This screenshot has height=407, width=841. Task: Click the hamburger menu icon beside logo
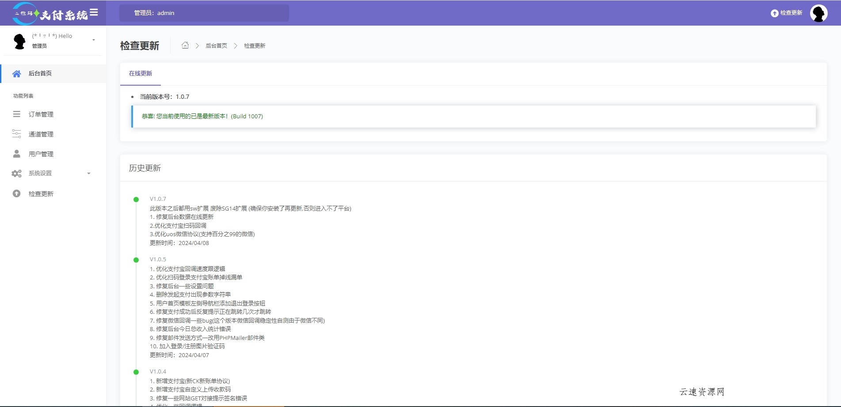click(94, 13)
